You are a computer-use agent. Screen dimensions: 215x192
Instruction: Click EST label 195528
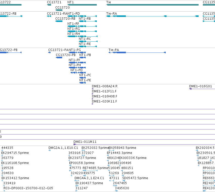tap(7, 168)
